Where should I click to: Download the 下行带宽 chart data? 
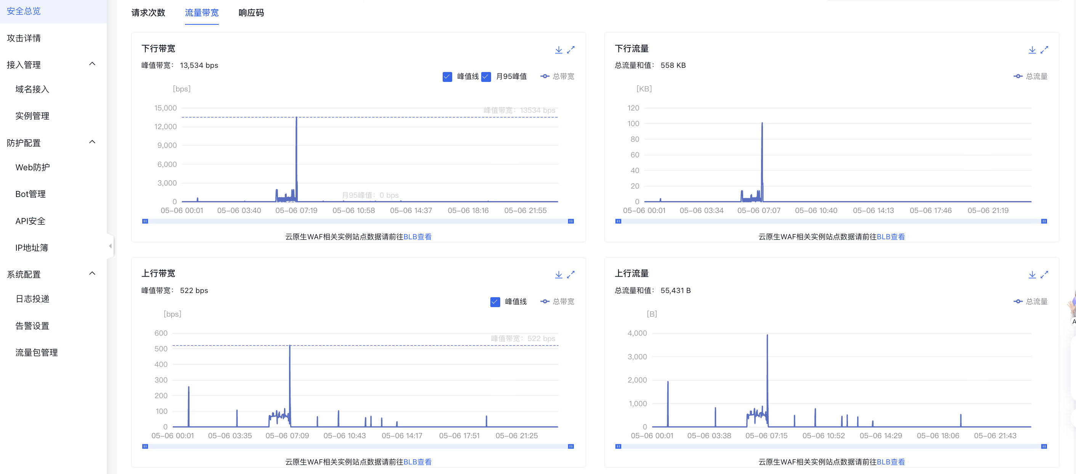click(x=559, y=50)
